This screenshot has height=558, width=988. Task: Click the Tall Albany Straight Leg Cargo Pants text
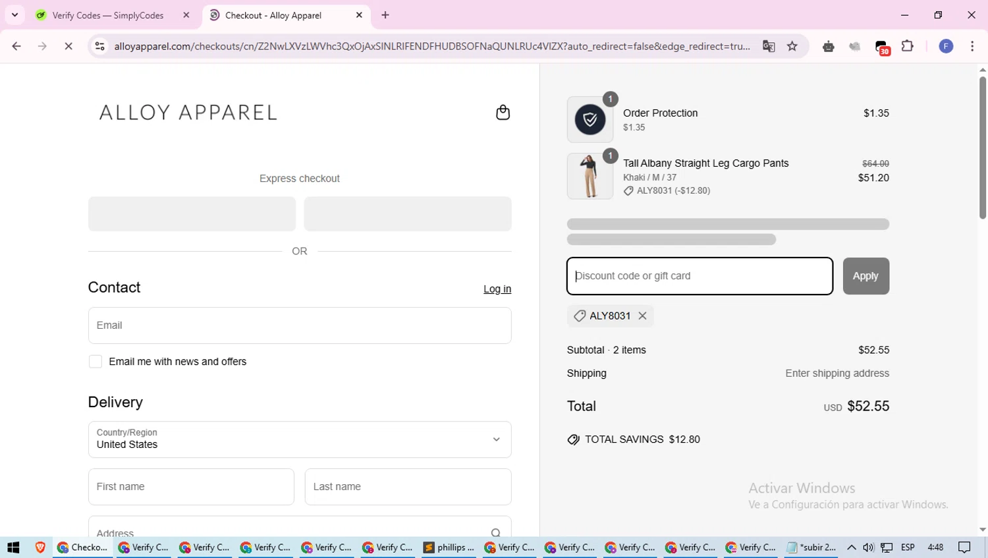(x=705, y=163)
